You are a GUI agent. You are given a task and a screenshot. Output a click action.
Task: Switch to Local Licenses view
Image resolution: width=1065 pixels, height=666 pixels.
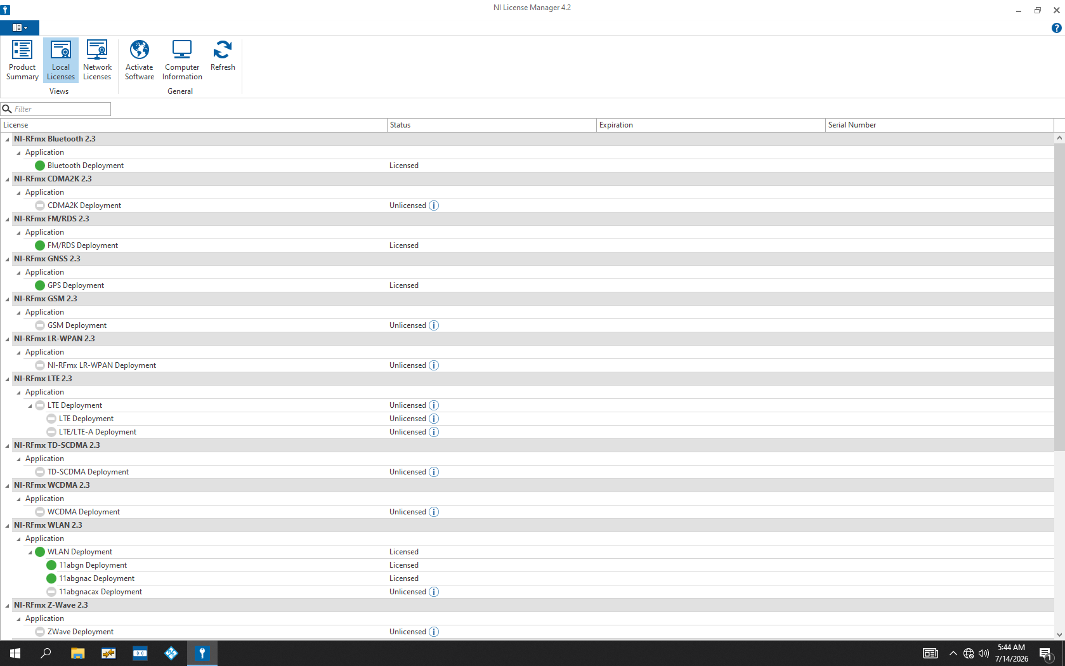pyautogui.click(x=61, y=60)
